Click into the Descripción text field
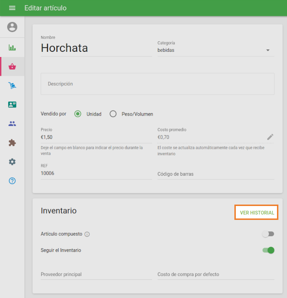287x298 pixels. [x=157, y=84]
